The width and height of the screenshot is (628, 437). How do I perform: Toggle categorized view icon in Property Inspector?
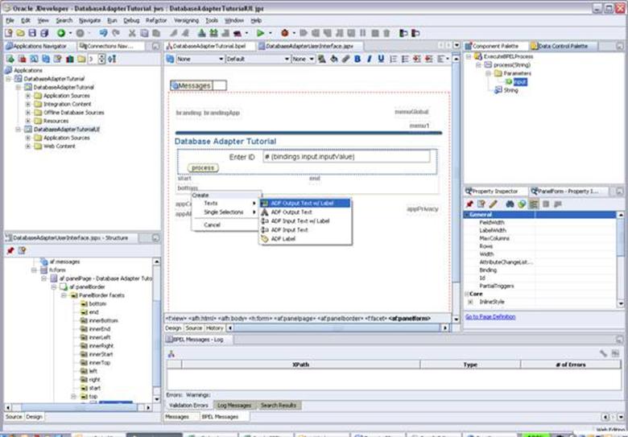[534, 204]
